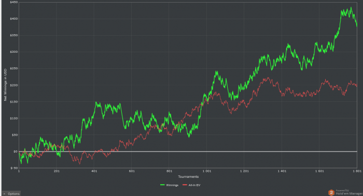Click the $400 y-axis label
The height and width of the screenshot is (196, 363).
click(x=13, y=19)
